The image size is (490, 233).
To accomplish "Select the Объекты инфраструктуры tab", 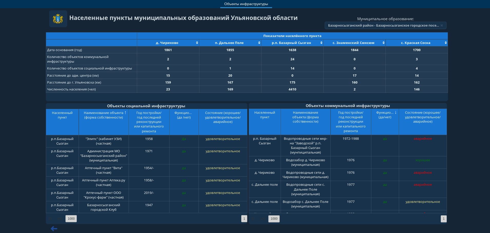I will (246, 4).
